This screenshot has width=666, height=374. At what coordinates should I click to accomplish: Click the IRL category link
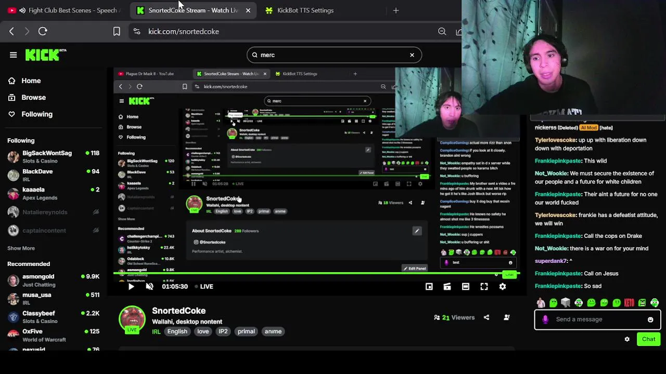click(x=156, y=331)
